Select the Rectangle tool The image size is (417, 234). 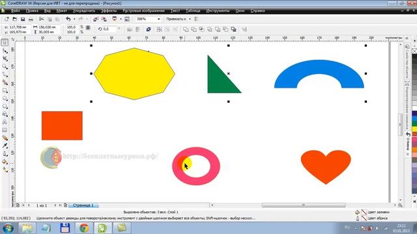click(5, 90)
